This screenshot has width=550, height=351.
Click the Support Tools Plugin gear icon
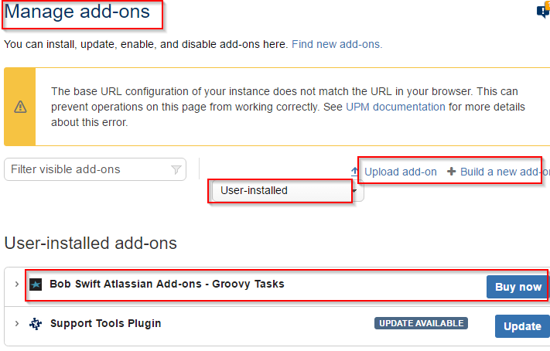coord(36,324)
